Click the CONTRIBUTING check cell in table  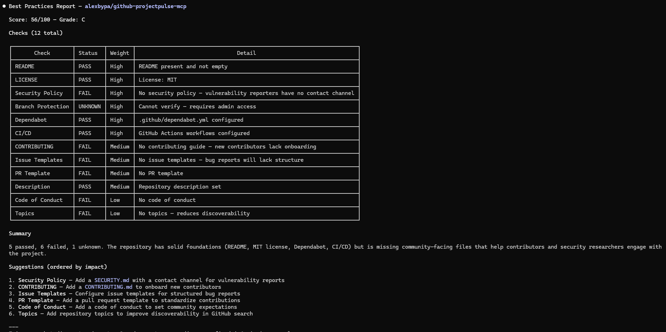(x=42, y=147)
